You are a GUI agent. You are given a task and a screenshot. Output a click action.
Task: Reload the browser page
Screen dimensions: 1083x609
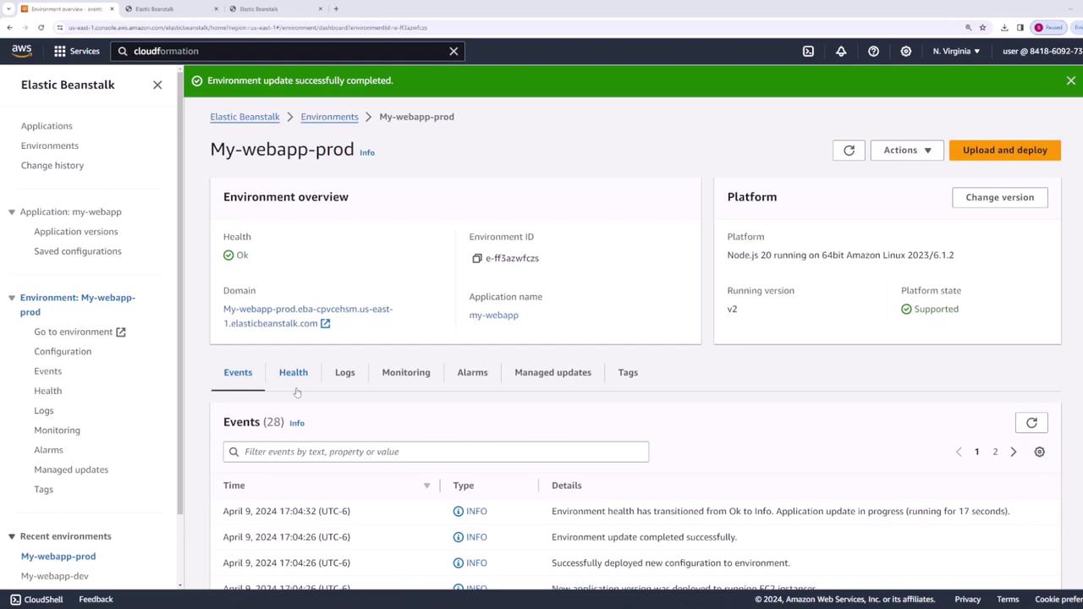pos(41,27)
